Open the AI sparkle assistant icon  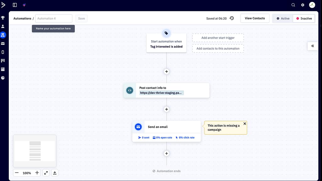[x=24, y=5]
